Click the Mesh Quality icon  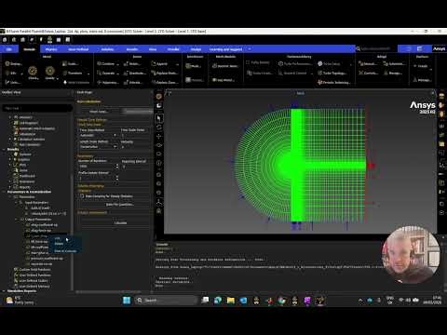pyautogui.click(x=50, y=73)
